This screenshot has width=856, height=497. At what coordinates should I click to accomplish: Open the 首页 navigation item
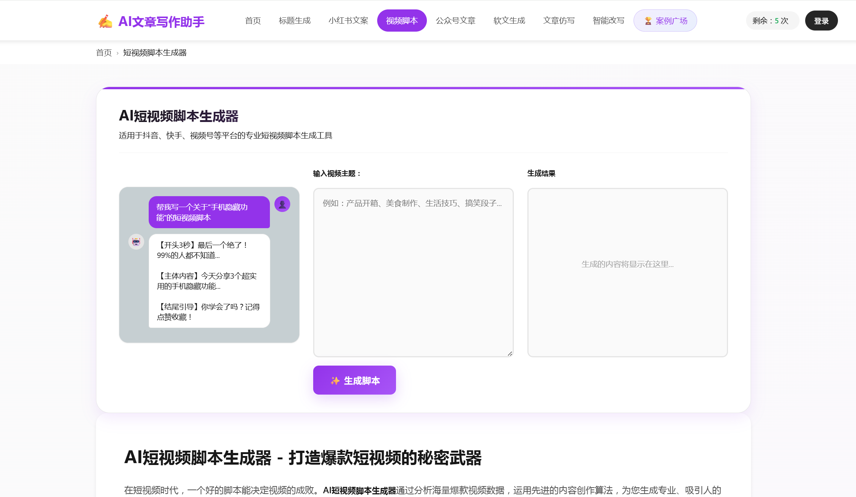coord(252,21)
